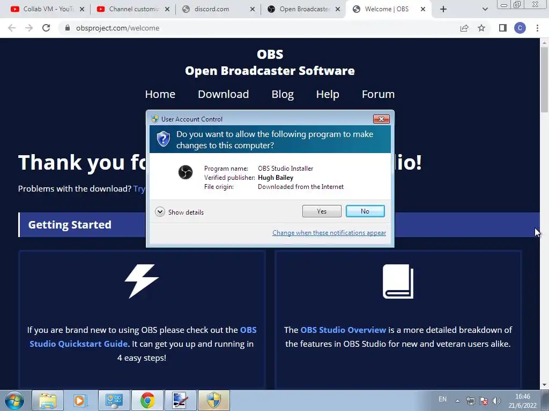Open Change when these notifications appear link
549x411 pixels.
pyautogui.click(x=329, y=233)
